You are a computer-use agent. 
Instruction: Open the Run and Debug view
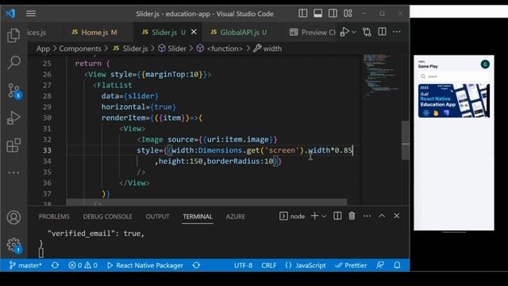pos(13,118)
